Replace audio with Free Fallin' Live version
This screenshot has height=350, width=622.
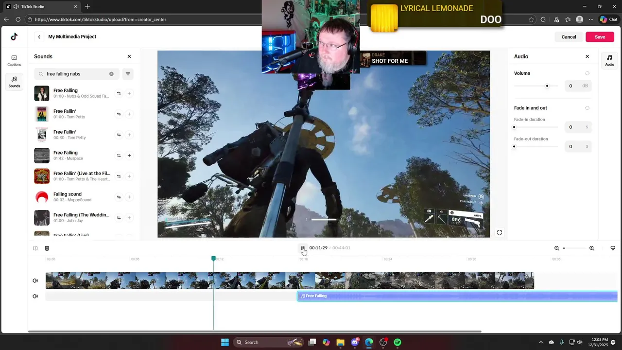(x=119, y=176)
